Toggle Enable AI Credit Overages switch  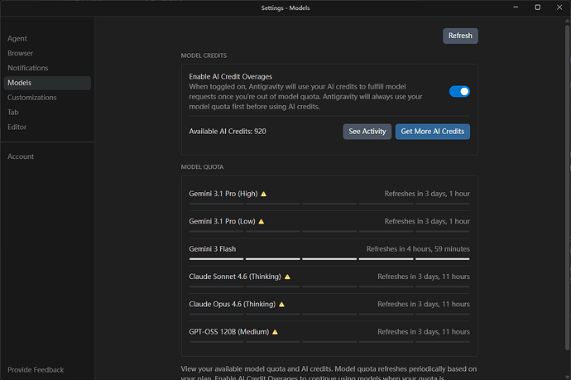pyautogui.click(x=459, y=91)
